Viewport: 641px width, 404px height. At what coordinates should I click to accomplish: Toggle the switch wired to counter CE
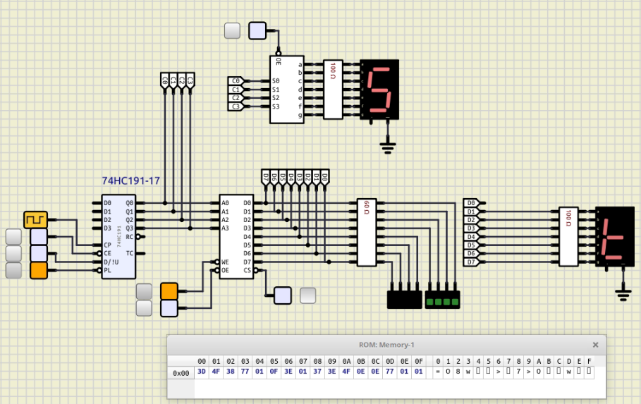[x=39, y=237]
